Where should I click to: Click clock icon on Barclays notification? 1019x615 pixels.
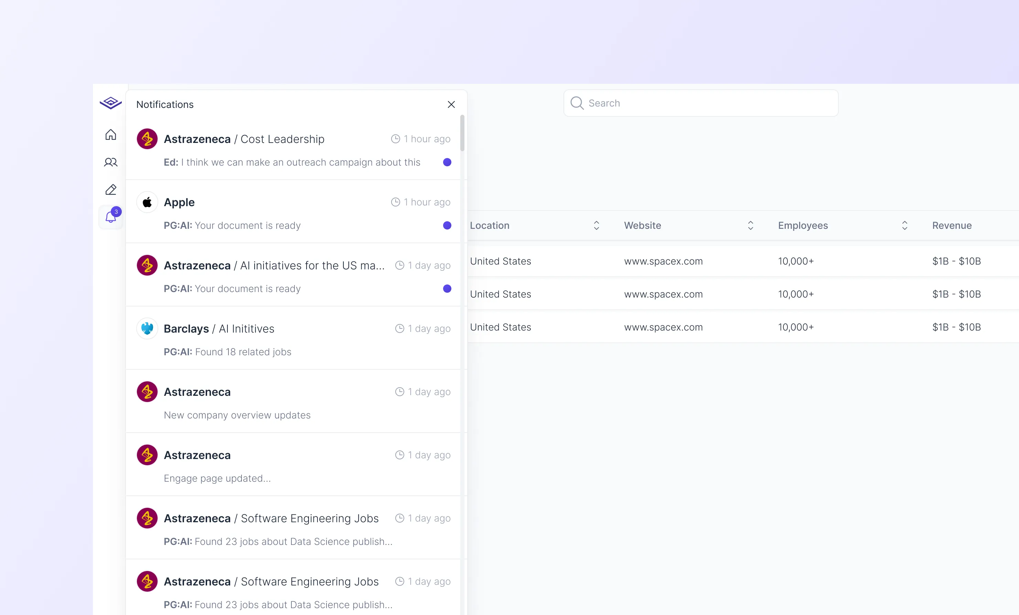[399, 328]
